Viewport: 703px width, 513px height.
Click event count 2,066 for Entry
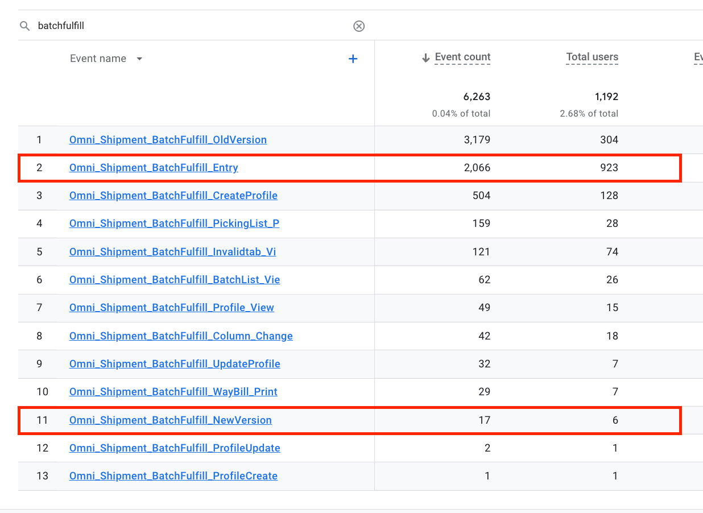477,168
